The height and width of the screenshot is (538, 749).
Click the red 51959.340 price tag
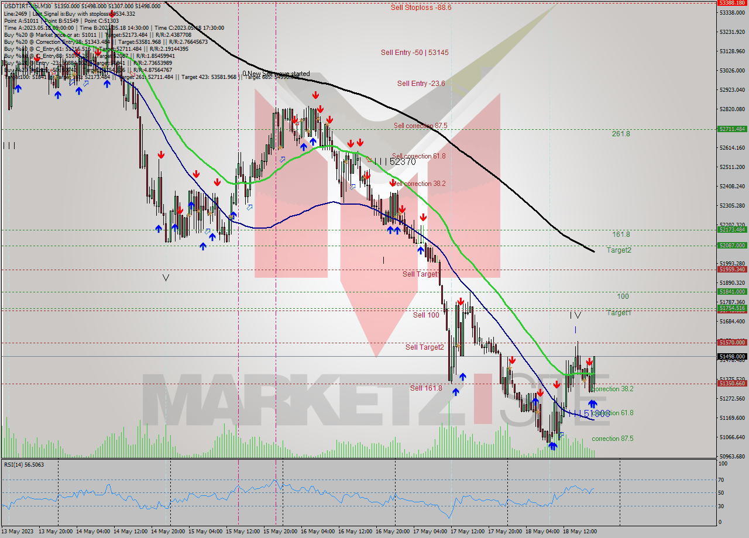(732, 270)
